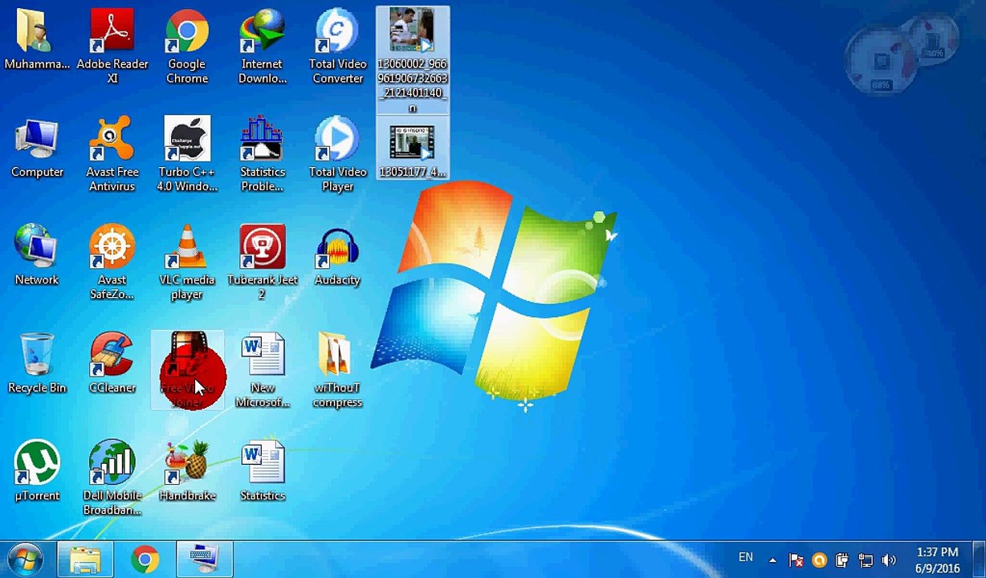Image resolution: width=986 pixels, height=578 pixels.
Task: Open the clock showing 1:37 PM
Action: click(937, 560)
